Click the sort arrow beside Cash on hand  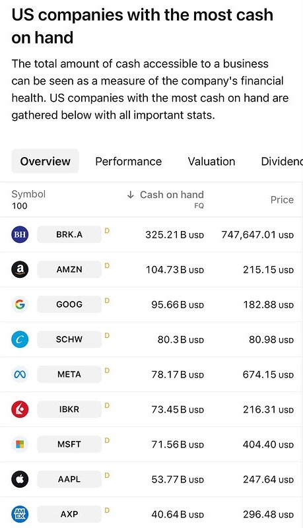coord(130,195)
